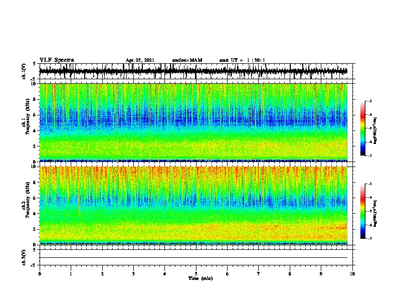Click inside the ch.1 spectrogram plot
397x307 pixels.
pos(193,122)
